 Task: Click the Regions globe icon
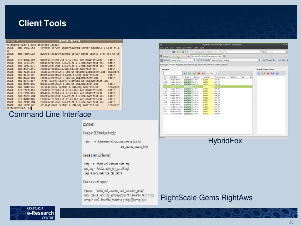162,60
